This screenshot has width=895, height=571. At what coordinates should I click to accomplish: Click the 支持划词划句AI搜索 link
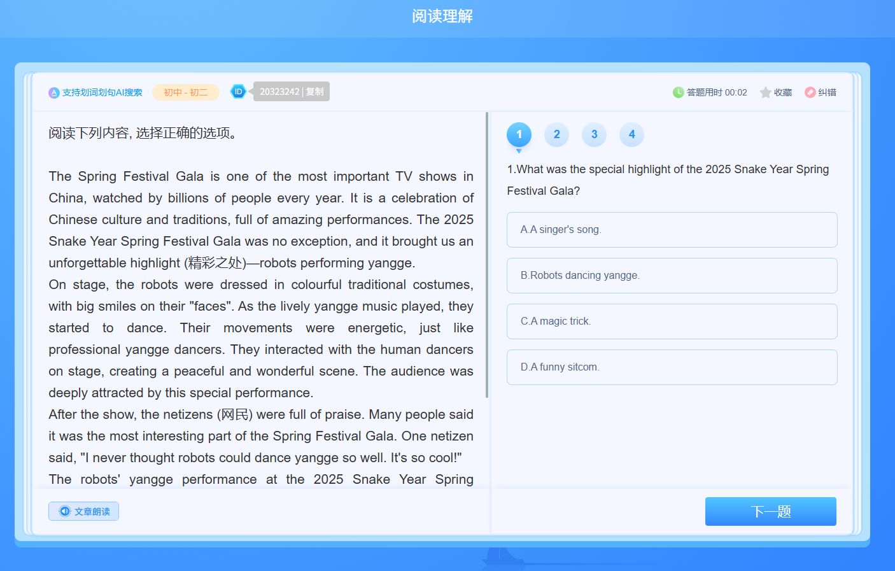102,93
